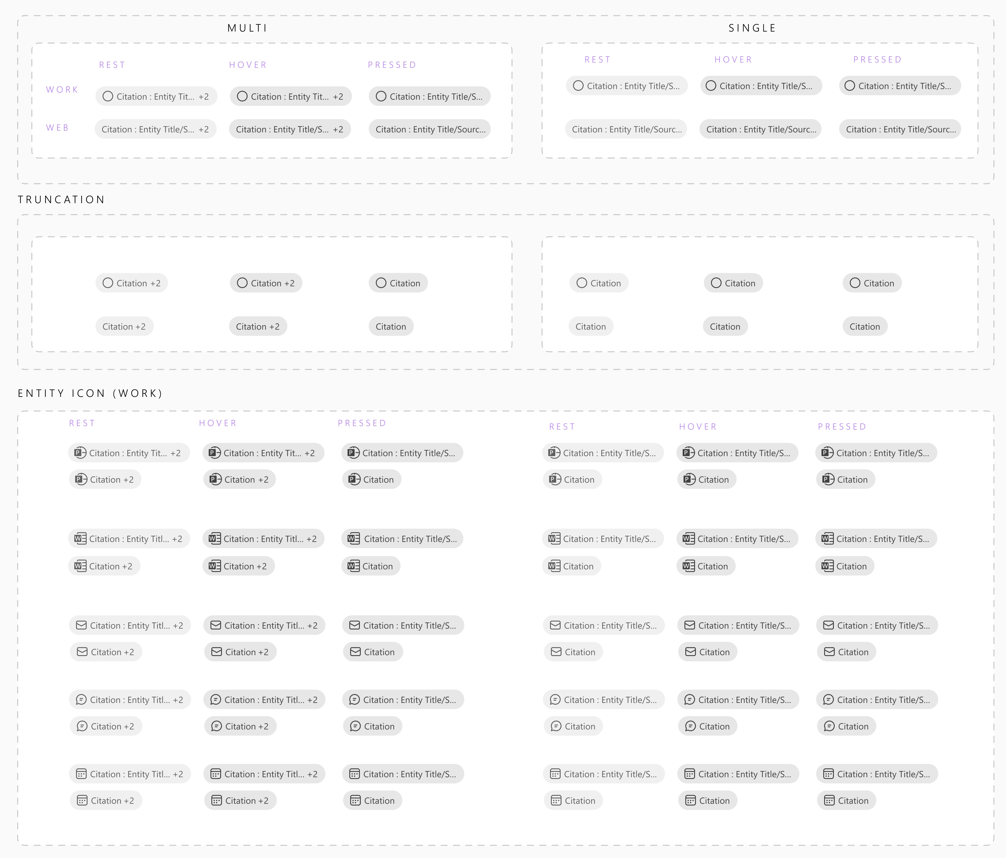Click Word icon in Hover 'Citation +2' chip
1006x858 pixels.
point(215,566)
